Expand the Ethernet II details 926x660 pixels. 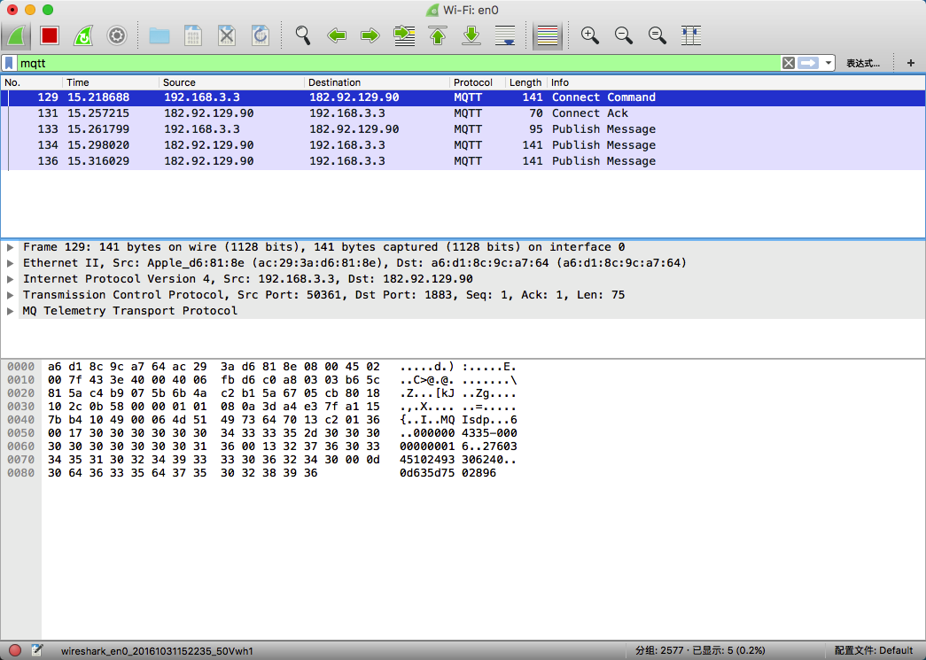pyautogui.click(x=10, y=263)
